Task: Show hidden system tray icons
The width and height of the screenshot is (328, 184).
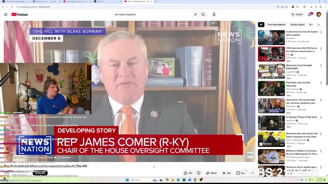Action: pos(298,180)
